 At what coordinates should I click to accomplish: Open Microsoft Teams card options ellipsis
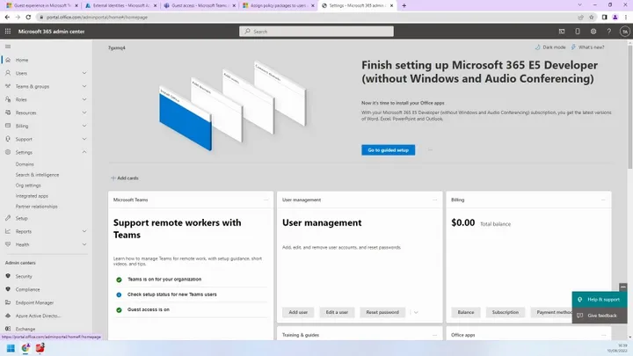(266, 200)
